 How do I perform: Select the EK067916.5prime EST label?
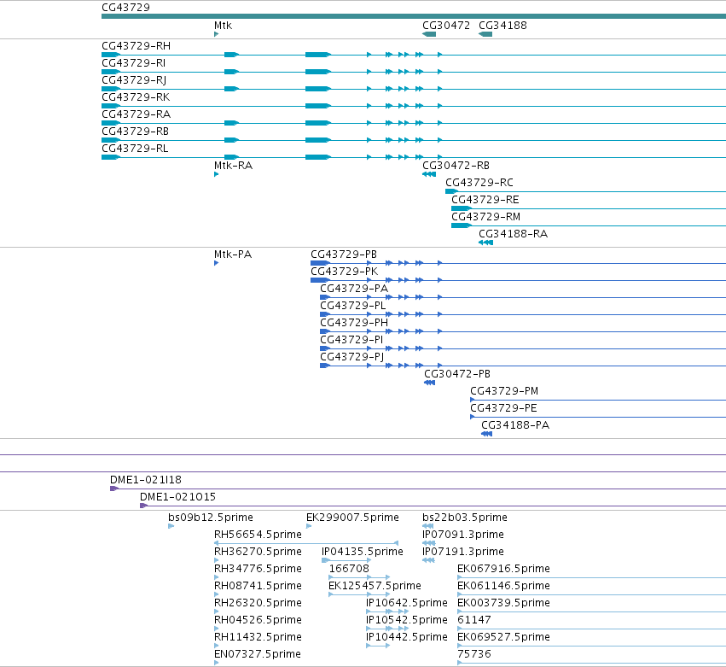(x=503, y=570)
